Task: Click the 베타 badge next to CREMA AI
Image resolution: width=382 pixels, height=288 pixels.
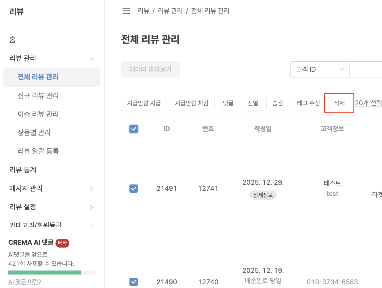Action: [x=62, y=243]
